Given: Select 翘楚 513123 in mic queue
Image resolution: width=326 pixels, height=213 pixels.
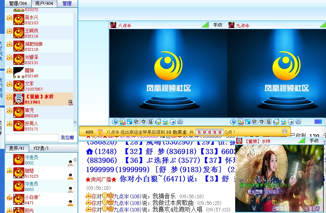Looking at the screenshot, I should coord(39,173).
